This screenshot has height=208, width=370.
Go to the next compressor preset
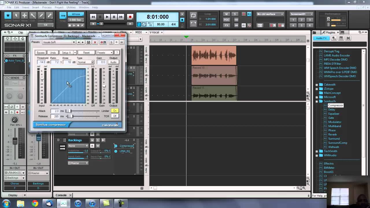[x=83, y=42]
